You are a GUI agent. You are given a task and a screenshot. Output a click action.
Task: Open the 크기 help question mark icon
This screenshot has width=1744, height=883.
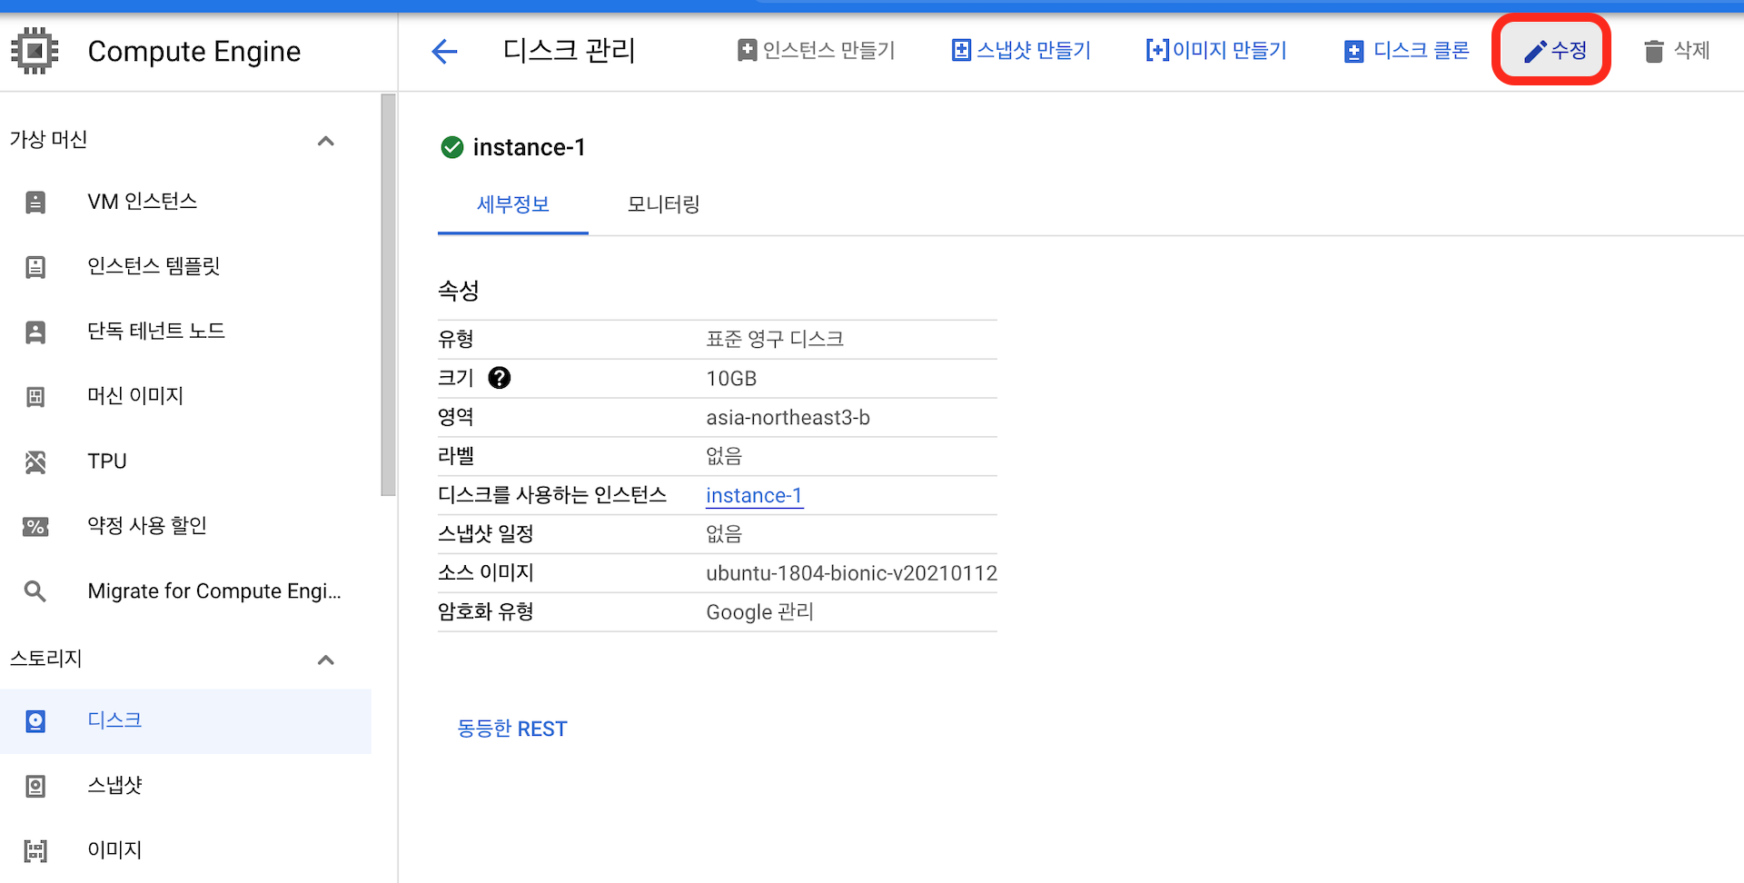[x=500, y=378]
